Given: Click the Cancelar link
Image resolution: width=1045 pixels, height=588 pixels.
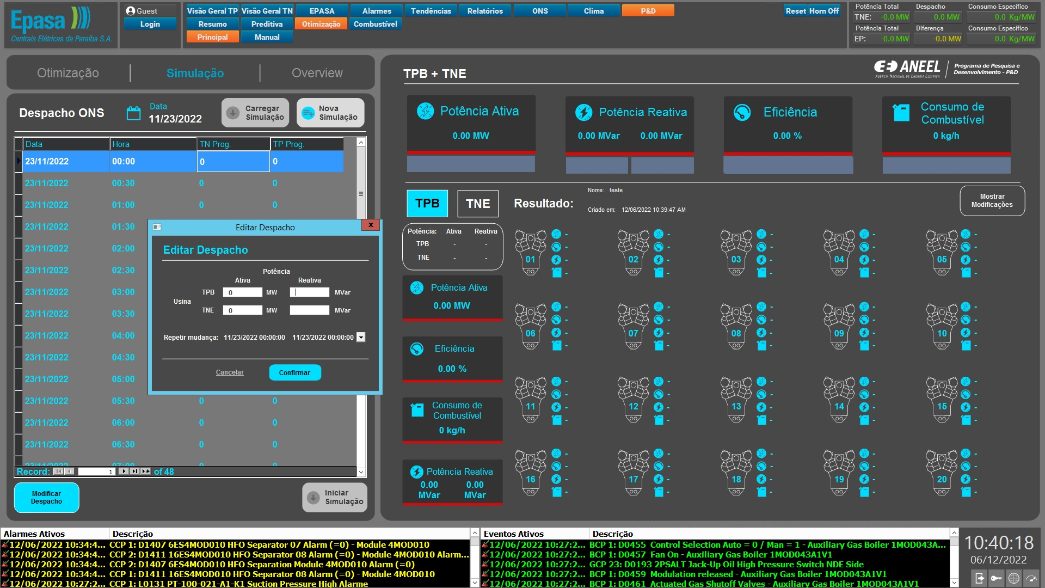Looking at the screenshot, I should click(x=230, y=373).
